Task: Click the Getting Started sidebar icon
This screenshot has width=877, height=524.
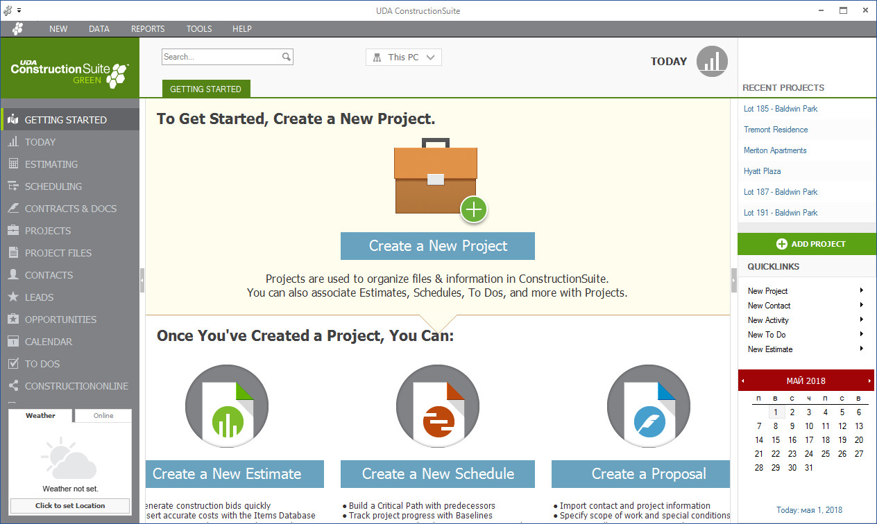Action: tap(12, 120)
